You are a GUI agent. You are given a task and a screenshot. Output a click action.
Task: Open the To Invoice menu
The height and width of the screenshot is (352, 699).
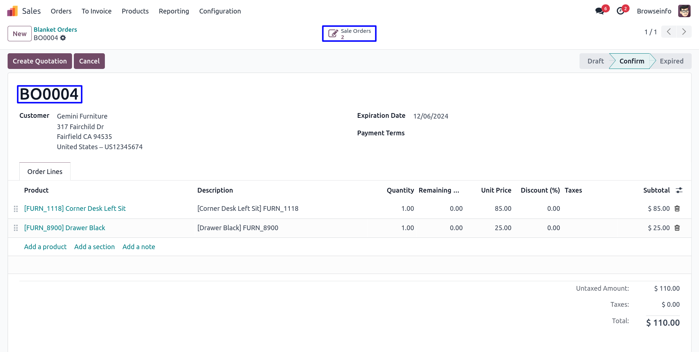coord(96,11)
